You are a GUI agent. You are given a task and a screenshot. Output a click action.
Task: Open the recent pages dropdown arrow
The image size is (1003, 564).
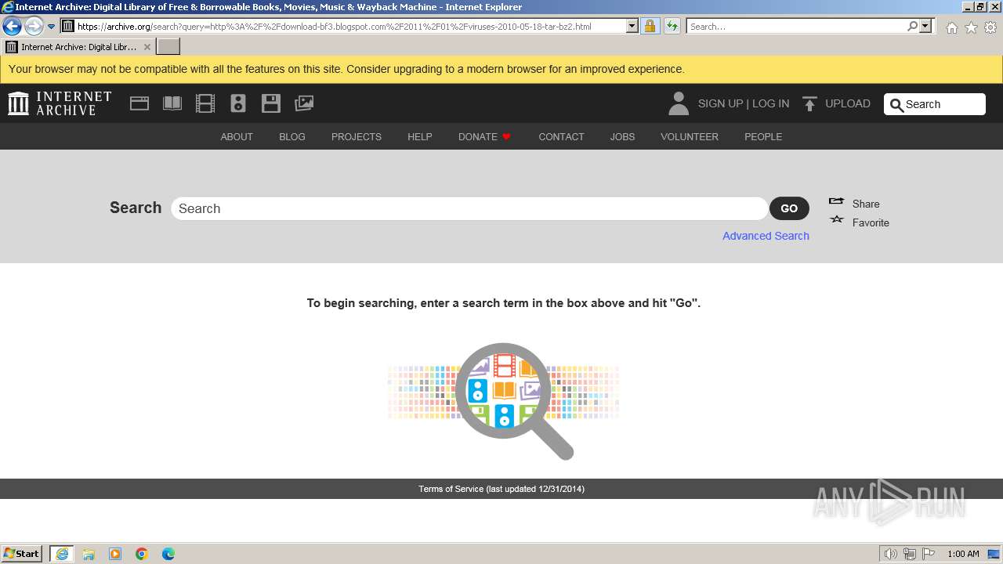pyautogui.click(x=52, y=27)
